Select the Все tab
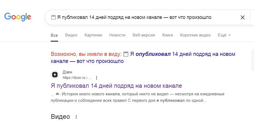The height and width of the screenshot is (125, 254). pos(54,35)
